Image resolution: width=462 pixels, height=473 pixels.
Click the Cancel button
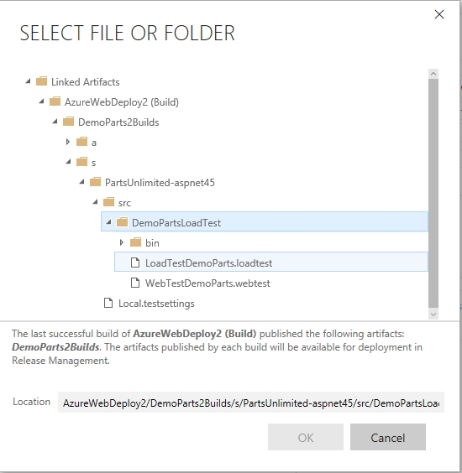coord(388,437)
